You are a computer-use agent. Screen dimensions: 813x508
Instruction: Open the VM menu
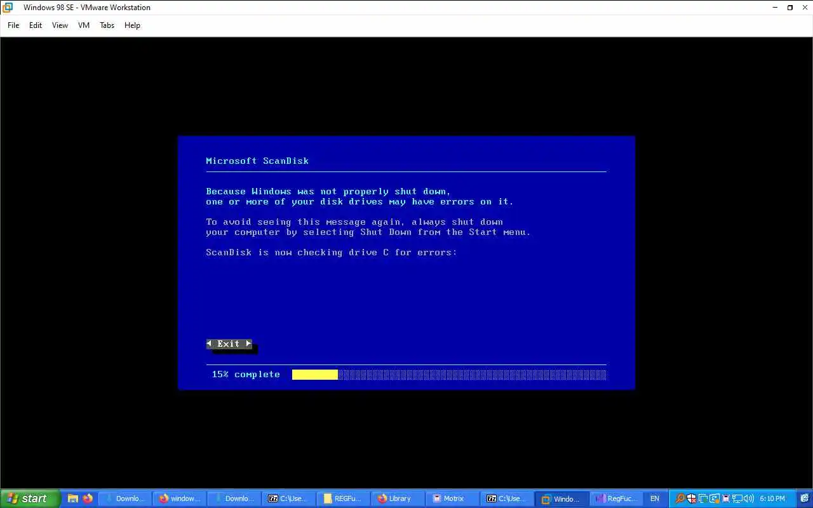pyautogui.click(x=84, y=25)
